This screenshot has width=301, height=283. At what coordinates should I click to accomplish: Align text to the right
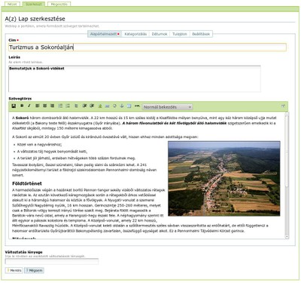click(52, 106)
